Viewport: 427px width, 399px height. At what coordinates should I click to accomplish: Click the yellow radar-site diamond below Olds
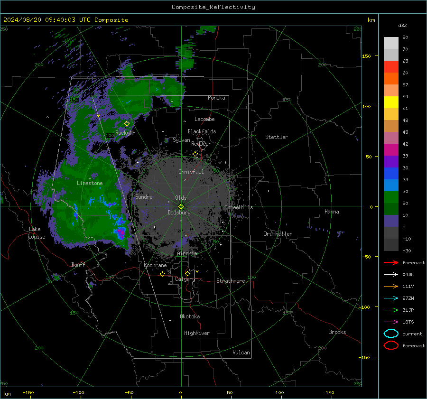point(181,207)
